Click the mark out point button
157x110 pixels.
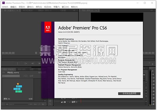click(18, 64)
